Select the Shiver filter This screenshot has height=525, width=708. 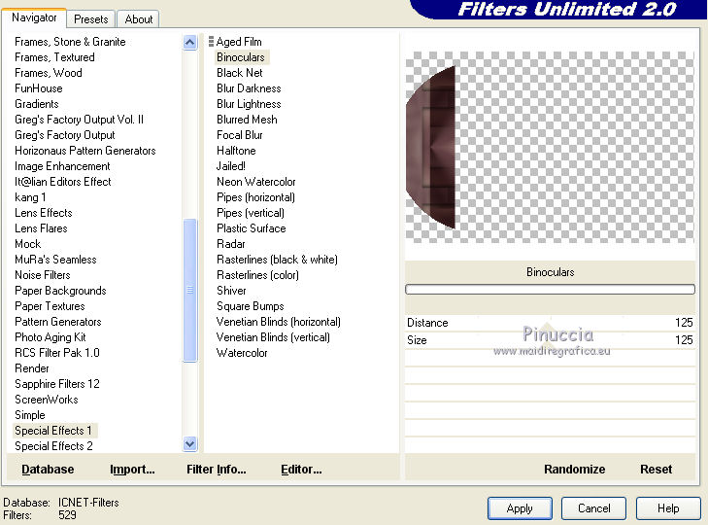(232, 291)
